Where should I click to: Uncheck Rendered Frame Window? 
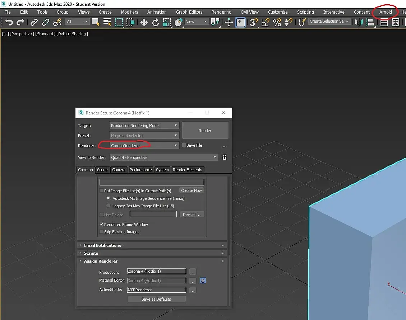click(102, 225)
